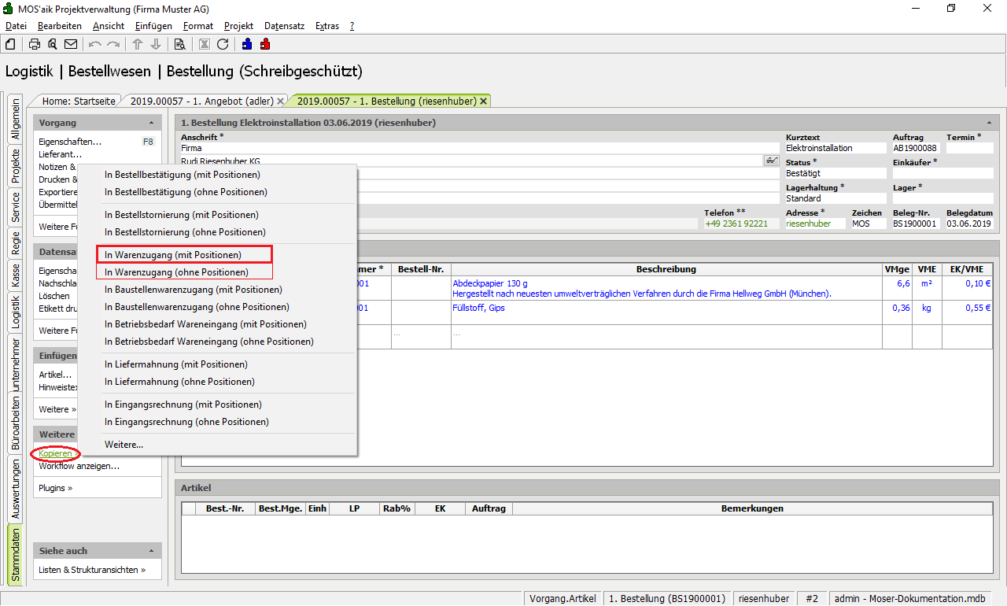Click the Termin input field
The image size is (1007, 606).
tap(969, 148)
